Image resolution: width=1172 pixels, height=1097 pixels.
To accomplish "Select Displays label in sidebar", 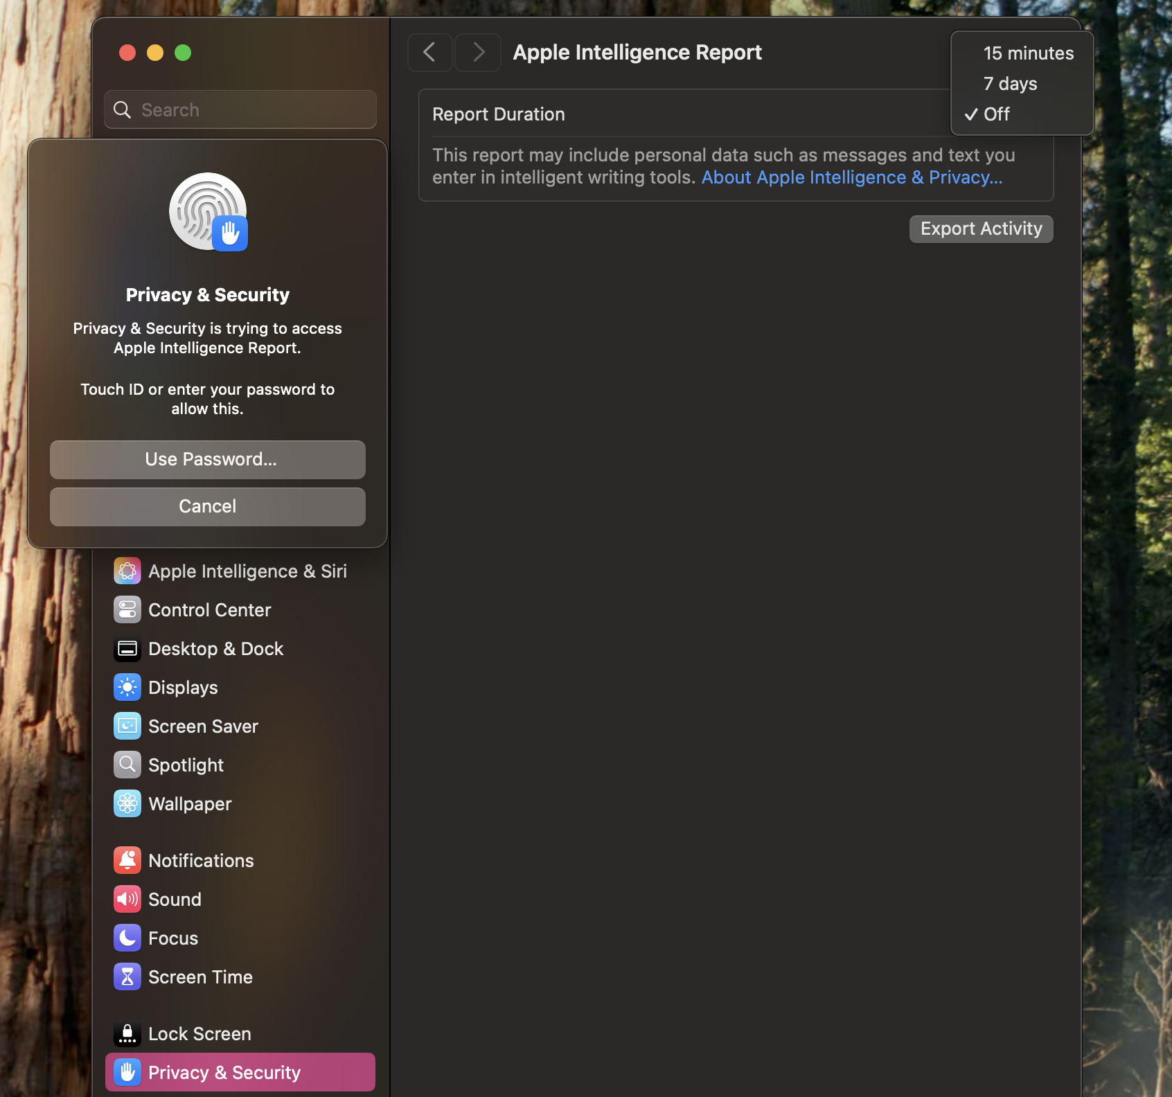I will (183, 688).
